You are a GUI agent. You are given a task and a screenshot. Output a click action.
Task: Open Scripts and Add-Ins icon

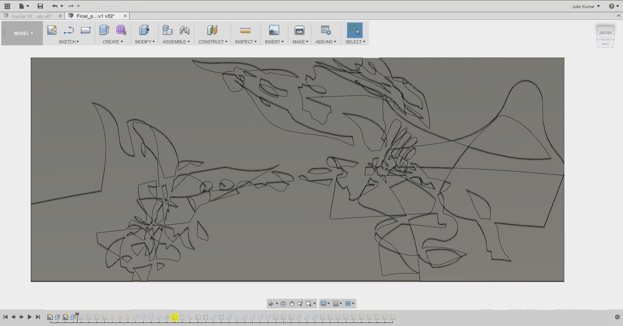326,30
